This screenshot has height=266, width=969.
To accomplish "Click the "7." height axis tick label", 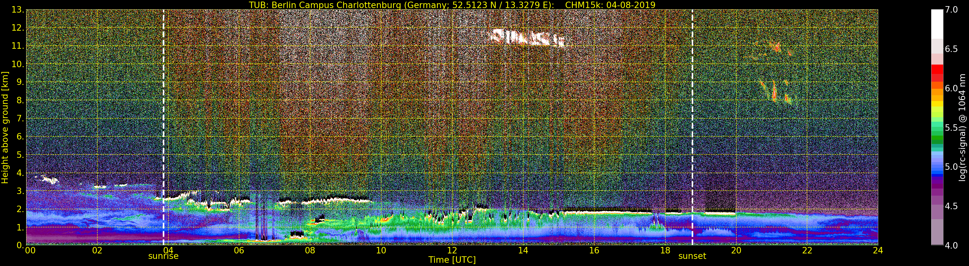I will tap(20, 118).
